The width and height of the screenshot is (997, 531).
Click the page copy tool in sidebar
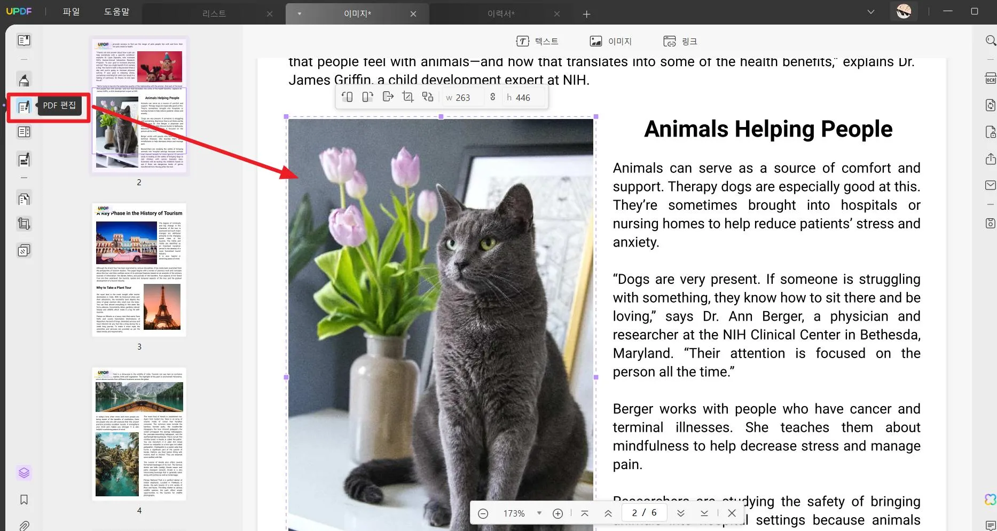[x=24, y=199]
